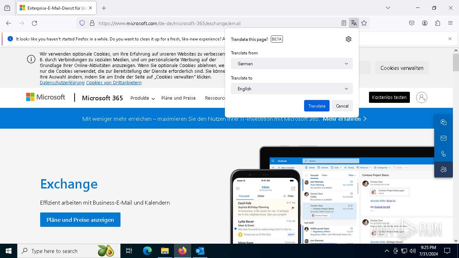
Task: Click the email contact side icon
Action: tap(444, 138)
